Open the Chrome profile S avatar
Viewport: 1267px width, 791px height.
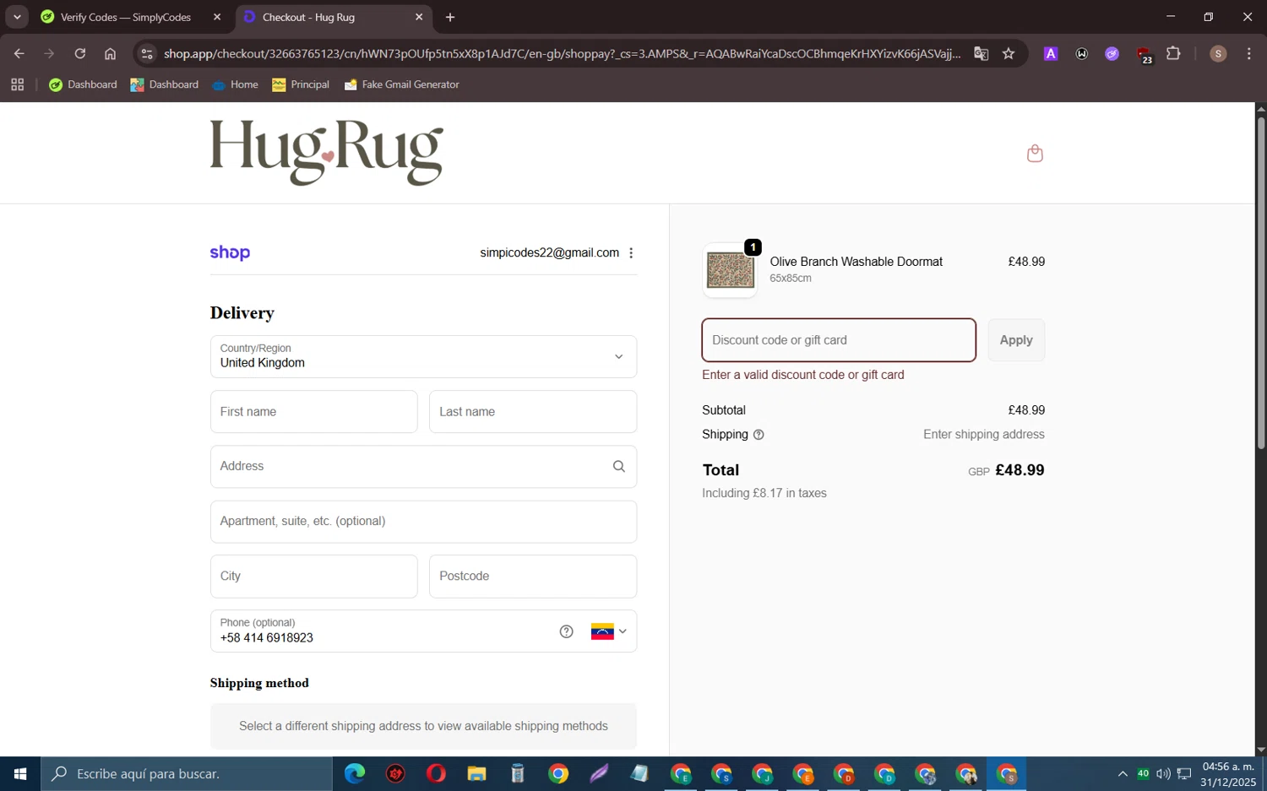point(1218,53)
